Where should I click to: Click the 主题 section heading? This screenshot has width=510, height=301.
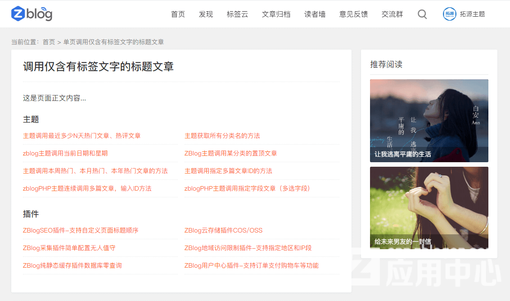pyautogui.click(x=31, y=119)
